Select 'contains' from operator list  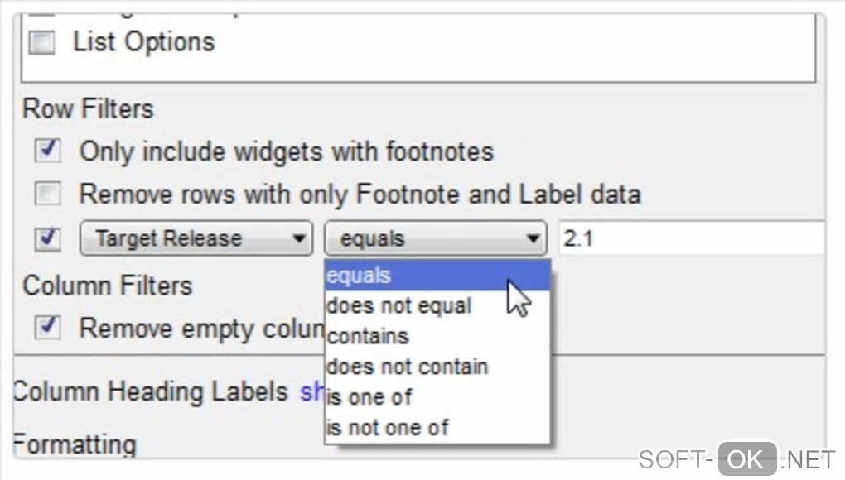tap(368, 336)
